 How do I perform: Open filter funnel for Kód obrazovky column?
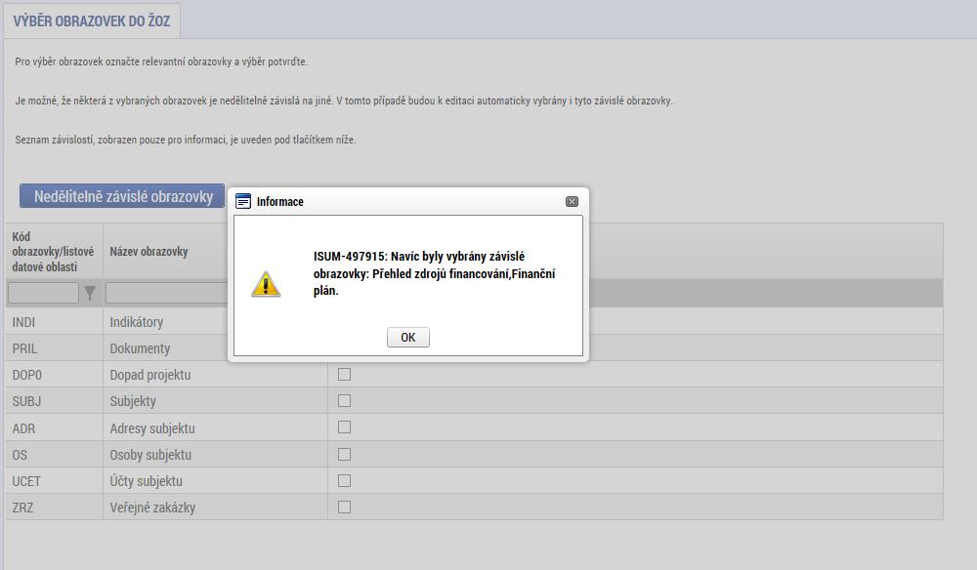(x=90, y=293)
